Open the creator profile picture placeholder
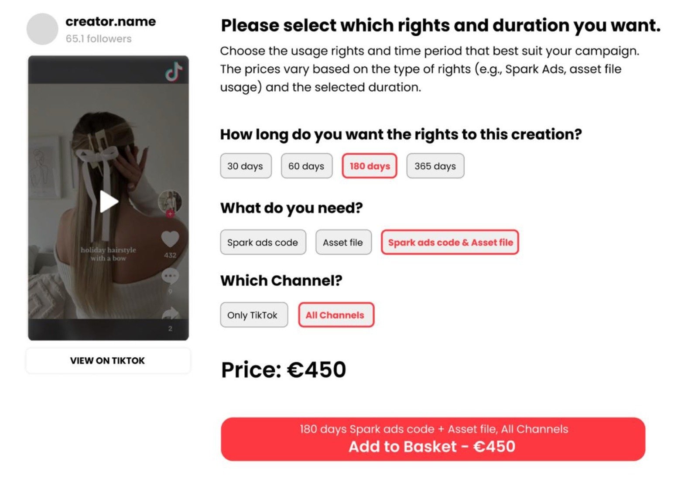The height and width of the screenshot is (479, 698). click(x=42, y=29)
